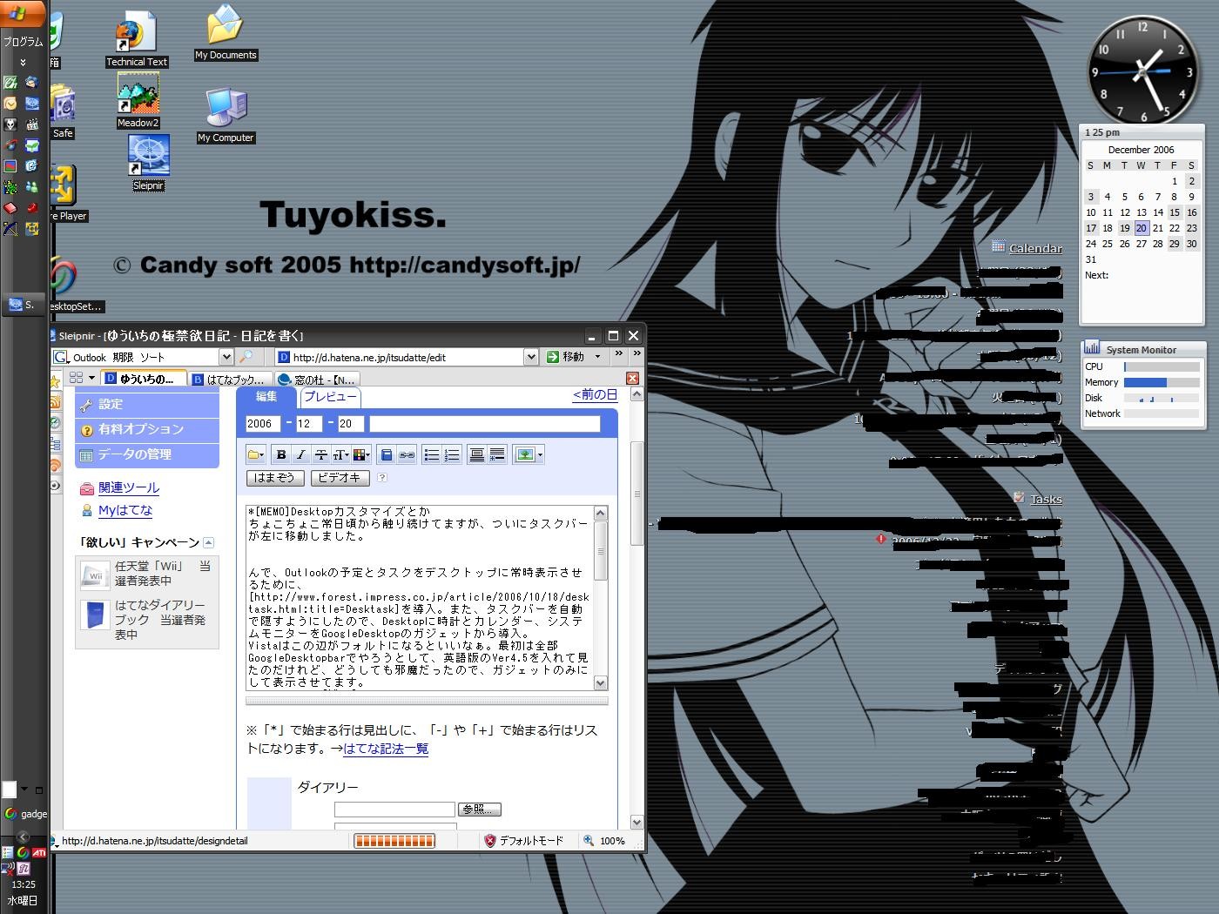
Task: Select December 25 on the calendar gadget
Action: (1108, 244)
